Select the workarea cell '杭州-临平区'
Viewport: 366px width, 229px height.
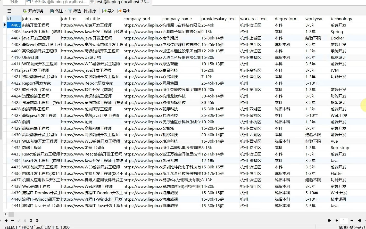257,148
